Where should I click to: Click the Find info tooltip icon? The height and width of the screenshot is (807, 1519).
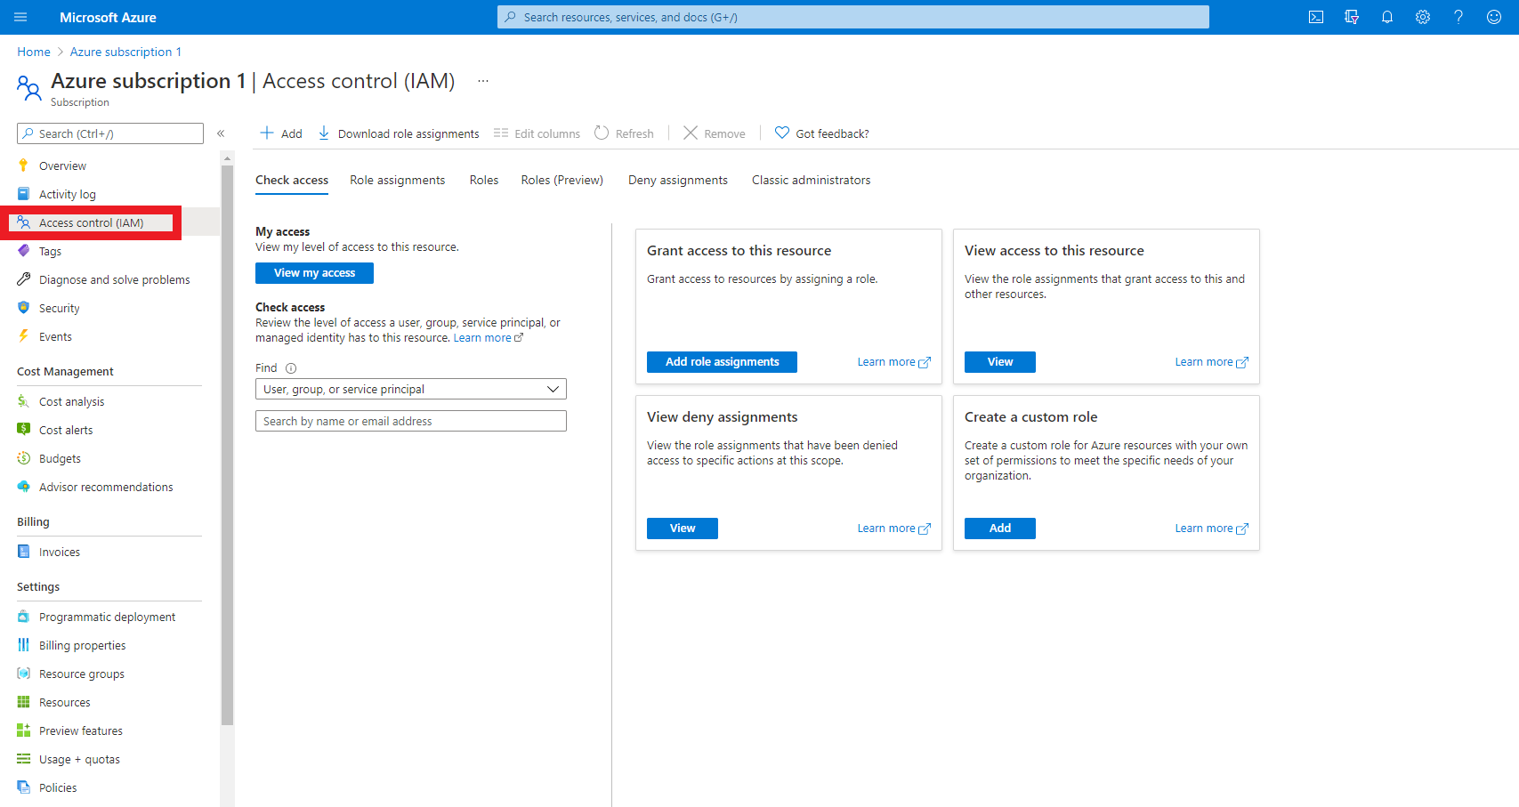click(x=291, y=368)
